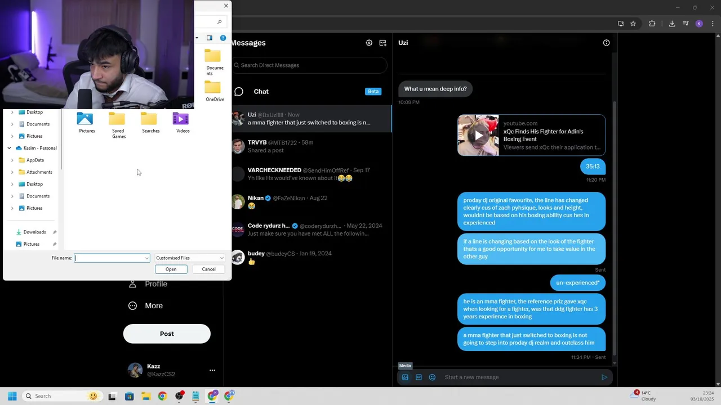The height and width of the screenshot is (405, 721).
Task: Open the More sidebar item
Action: (145, 306)
